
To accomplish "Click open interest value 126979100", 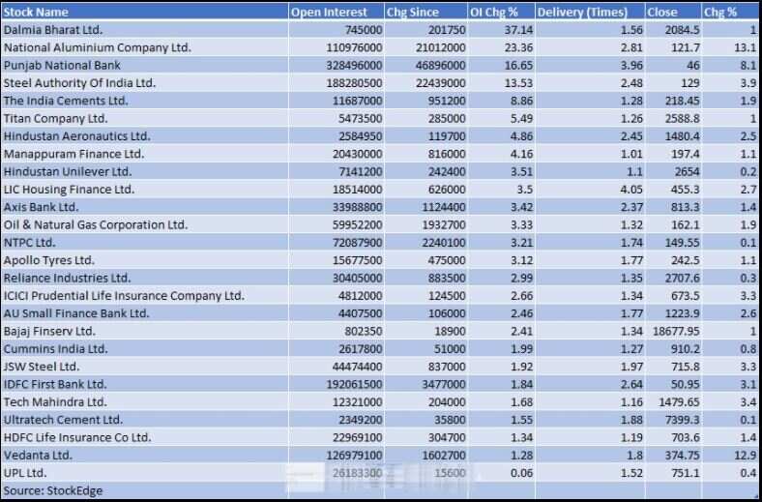I will 354,456.
